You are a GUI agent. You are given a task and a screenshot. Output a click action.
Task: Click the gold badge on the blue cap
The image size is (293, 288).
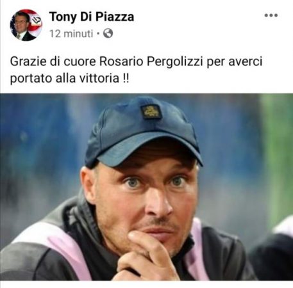151,111
